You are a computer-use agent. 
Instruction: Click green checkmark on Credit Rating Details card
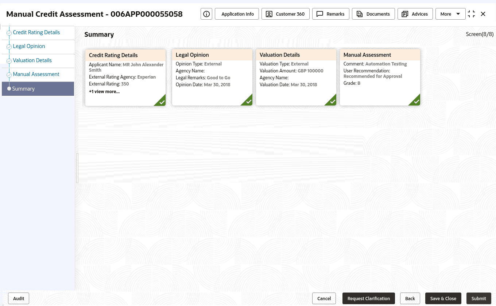[162, 102]
